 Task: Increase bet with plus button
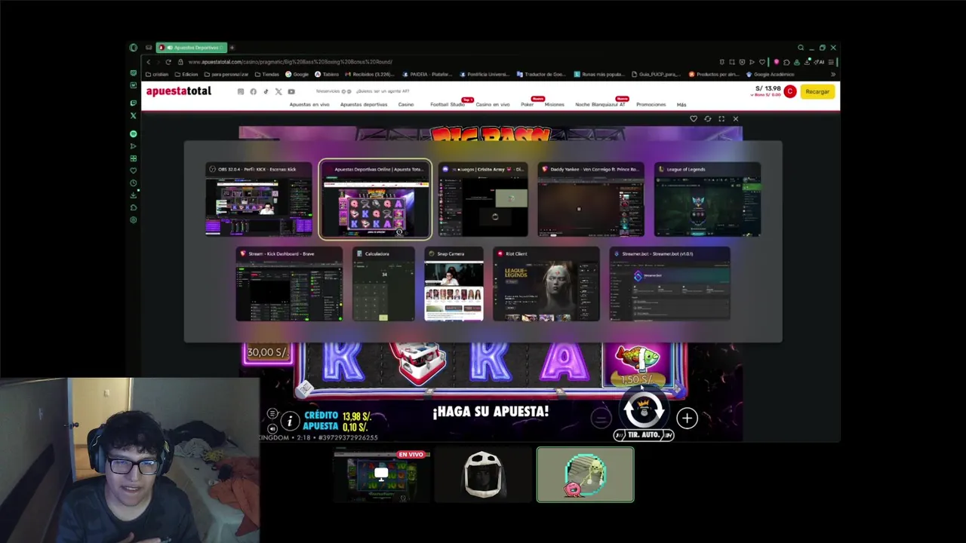(687, 418)
